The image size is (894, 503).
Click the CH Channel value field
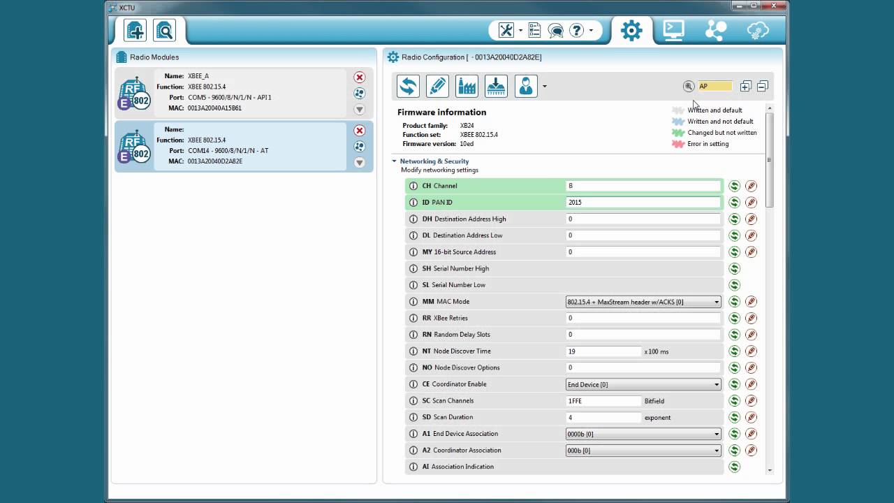coord(643,186)
